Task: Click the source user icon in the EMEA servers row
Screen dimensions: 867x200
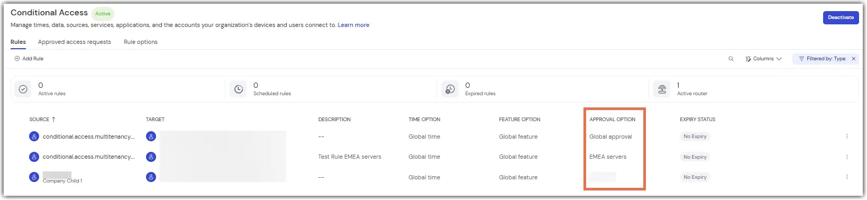Action: 34,157
